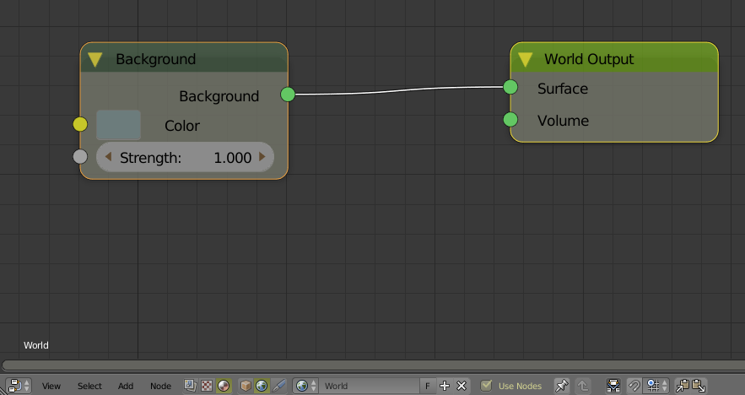
Task: Switch to compositing nodes tree type
Action: 191,386
